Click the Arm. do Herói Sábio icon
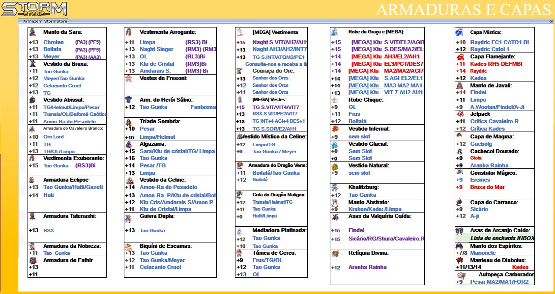 128,100
